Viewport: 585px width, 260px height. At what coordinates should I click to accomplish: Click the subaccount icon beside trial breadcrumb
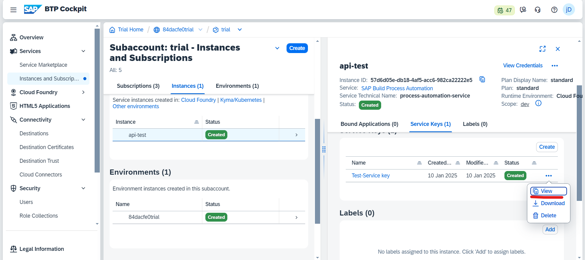pyautogui.click(x=215, y=30)
